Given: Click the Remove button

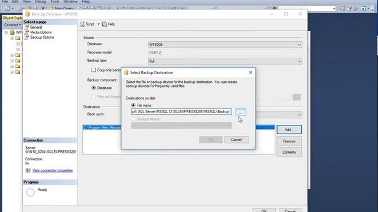Looking at the screenshot, I should pyautogui.click(x=289, y=141).
